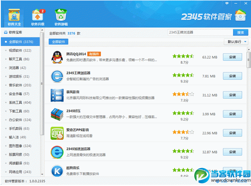The width and height of the screenshot is (251, 186).
Task: Click the sidebar scrollbar thumb
Action: pyautogui.click(x=42, y=84)
